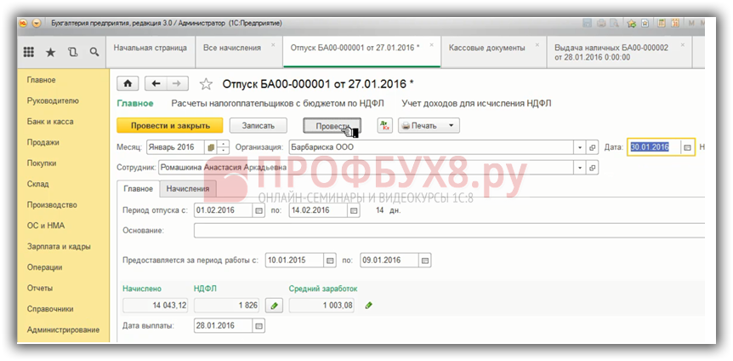Expand the Организация dropdown list
The height and width of the screenshot is (361, 733).
[x=580, y=147]
